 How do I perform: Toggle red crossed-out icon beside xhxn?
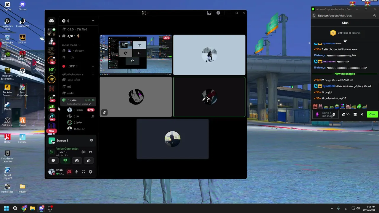point(69,172)
